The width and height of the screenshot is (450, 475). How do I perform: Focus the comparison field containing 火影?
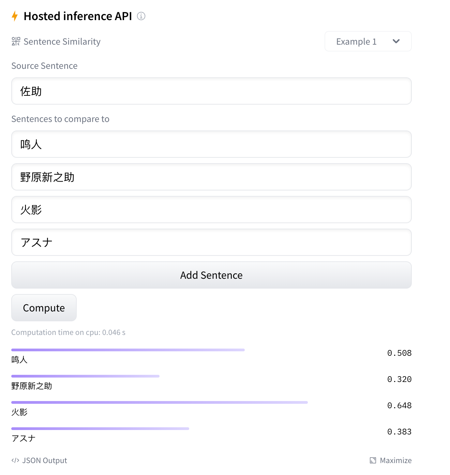211,210
